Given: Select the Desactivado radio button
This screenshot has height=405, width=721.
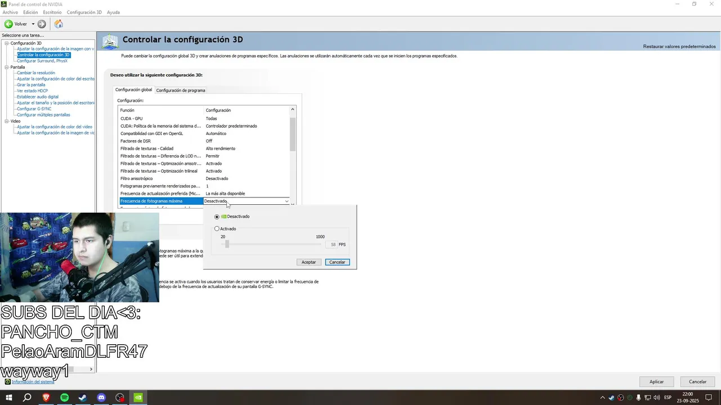Looking at the screenshot, I should point(217,217).
